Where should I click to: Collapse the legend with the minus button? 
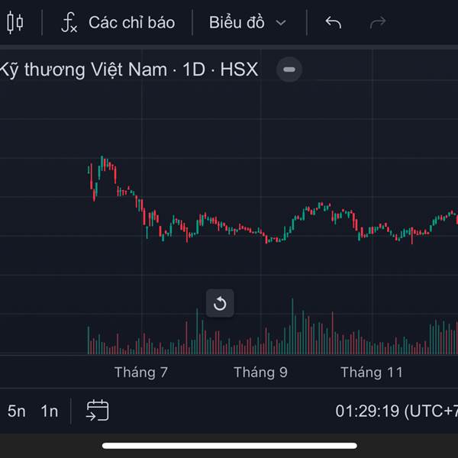point(289,69)
